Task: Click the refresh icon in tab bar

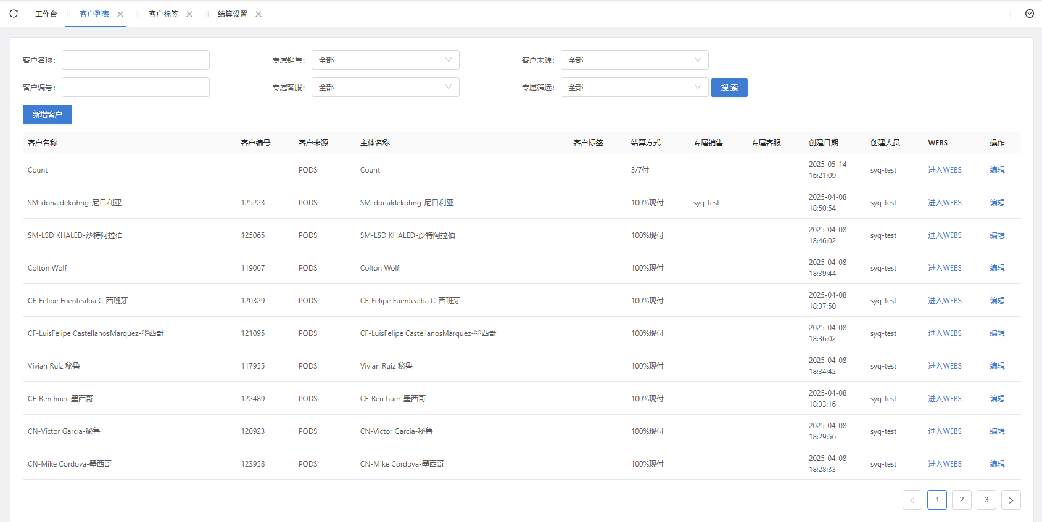Action: (x=14, y=14)
